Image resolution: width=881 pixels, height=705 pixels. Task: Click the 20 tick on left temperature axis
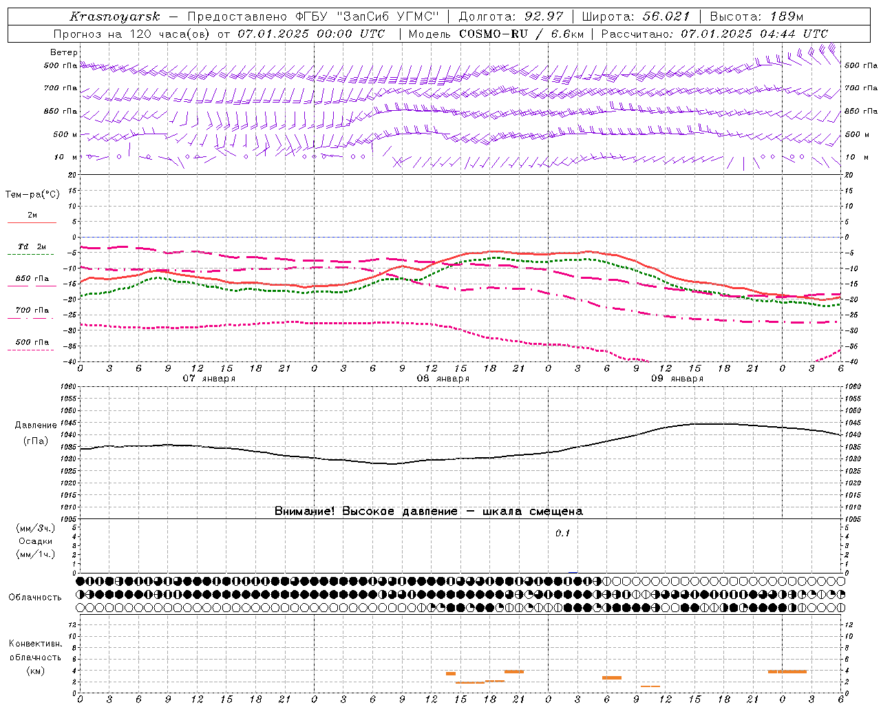pos(72,175)
